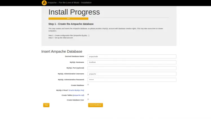211x119 pixels.
Task: Click the Ampache logo icon
Action: tap(44, 3)
